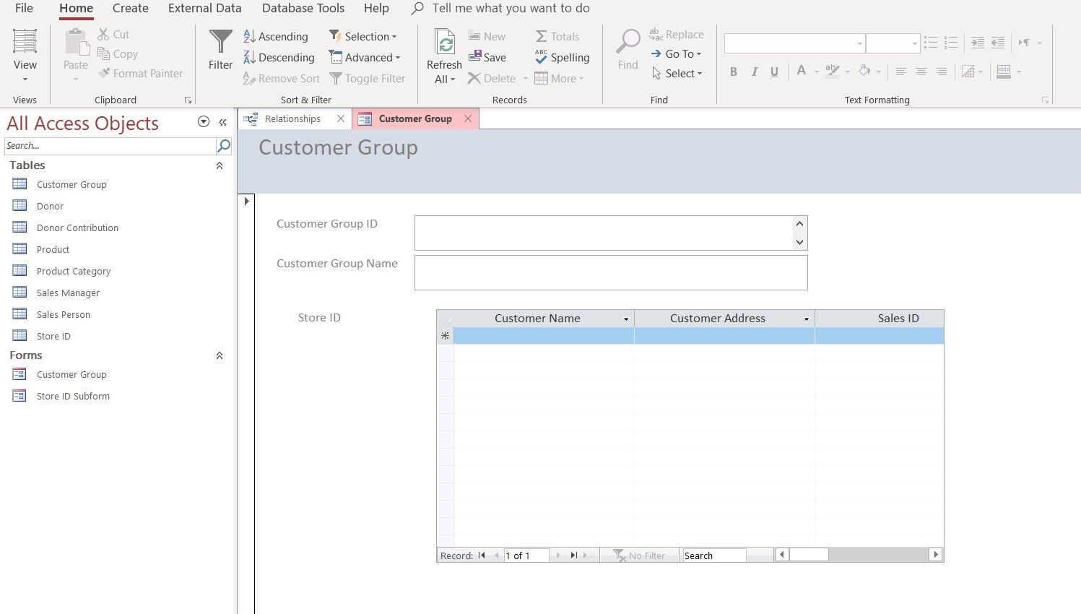Switch to the Relationships tab
The width and height of the screenshot is (1081, 614).
(x=292, y=118)
